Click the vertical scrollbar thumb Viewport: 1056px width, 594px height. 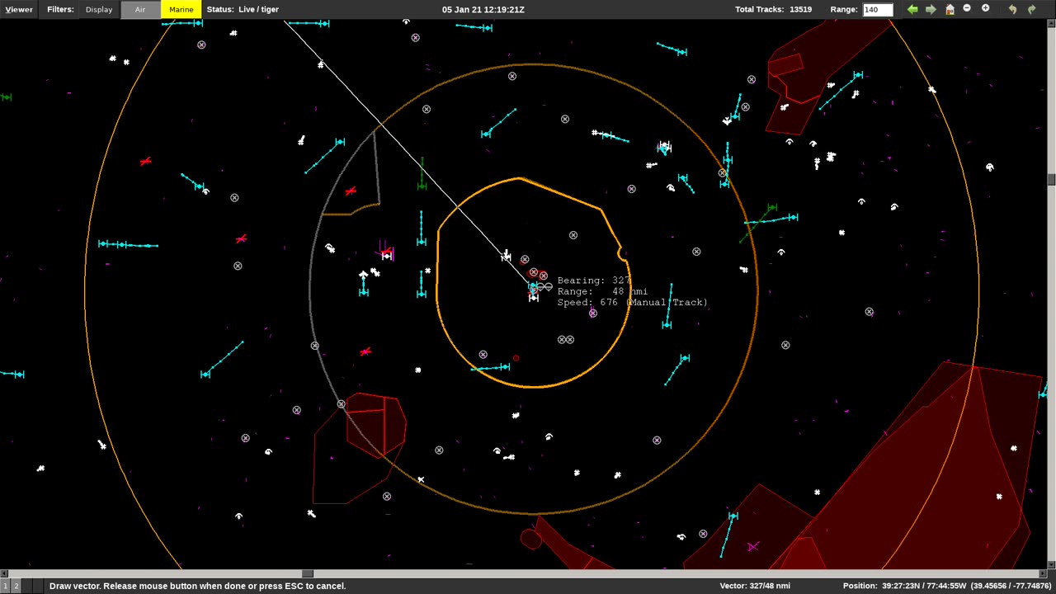coord(1052,180)
